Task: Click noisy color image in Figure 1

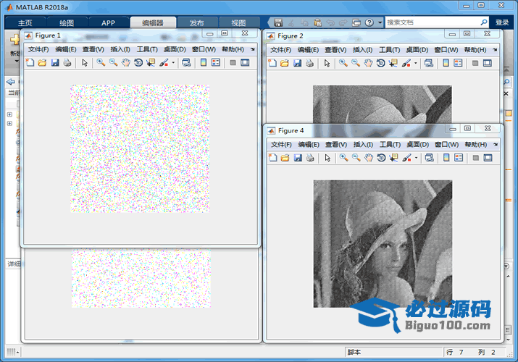Action: (140, 148)
